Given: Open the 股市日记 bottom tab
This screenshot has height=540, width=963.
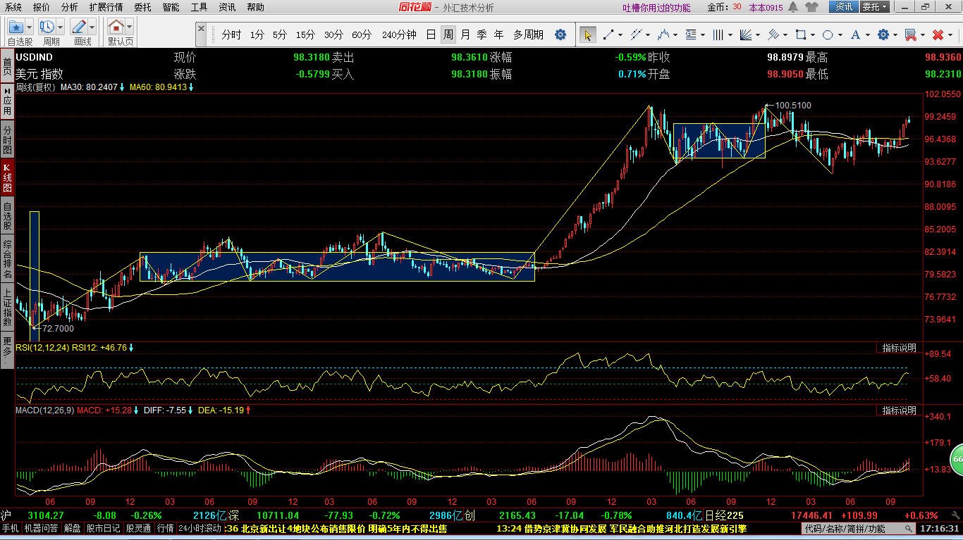Looking at the screenshot, I should [x=104, y=528].
